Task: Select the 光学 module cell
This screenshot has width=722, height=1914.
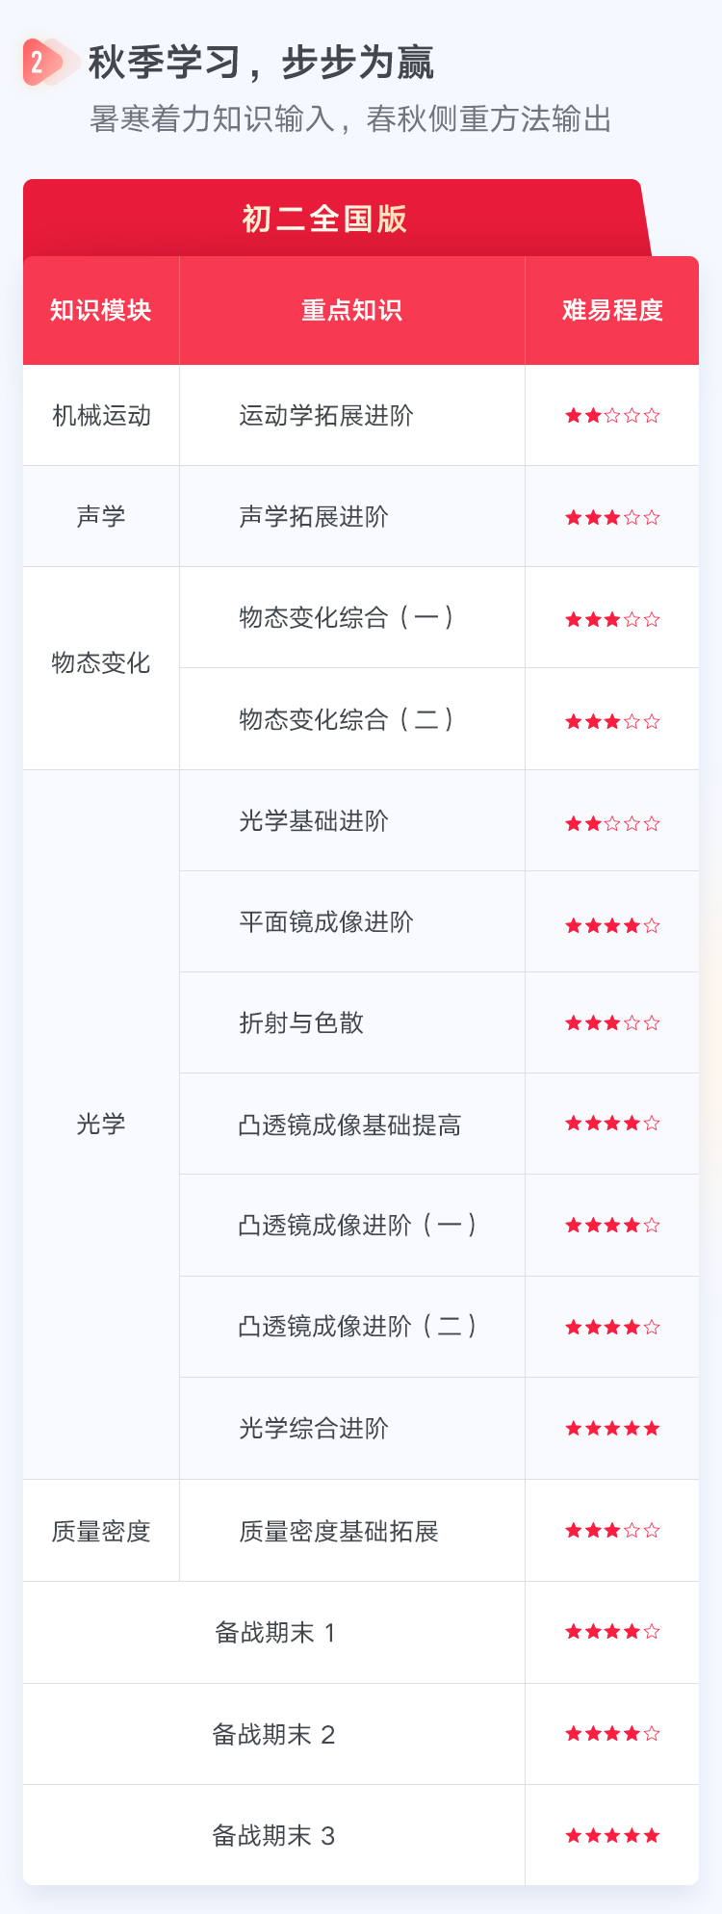Action: pyautogui.click(x=101, y=1124)
